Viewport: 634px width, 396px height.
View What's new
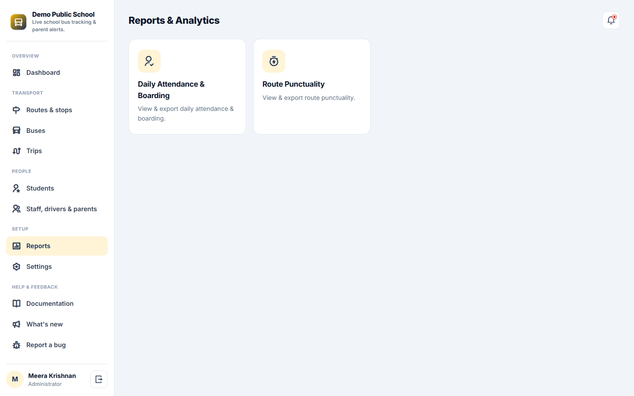click(x=57, y=324)
